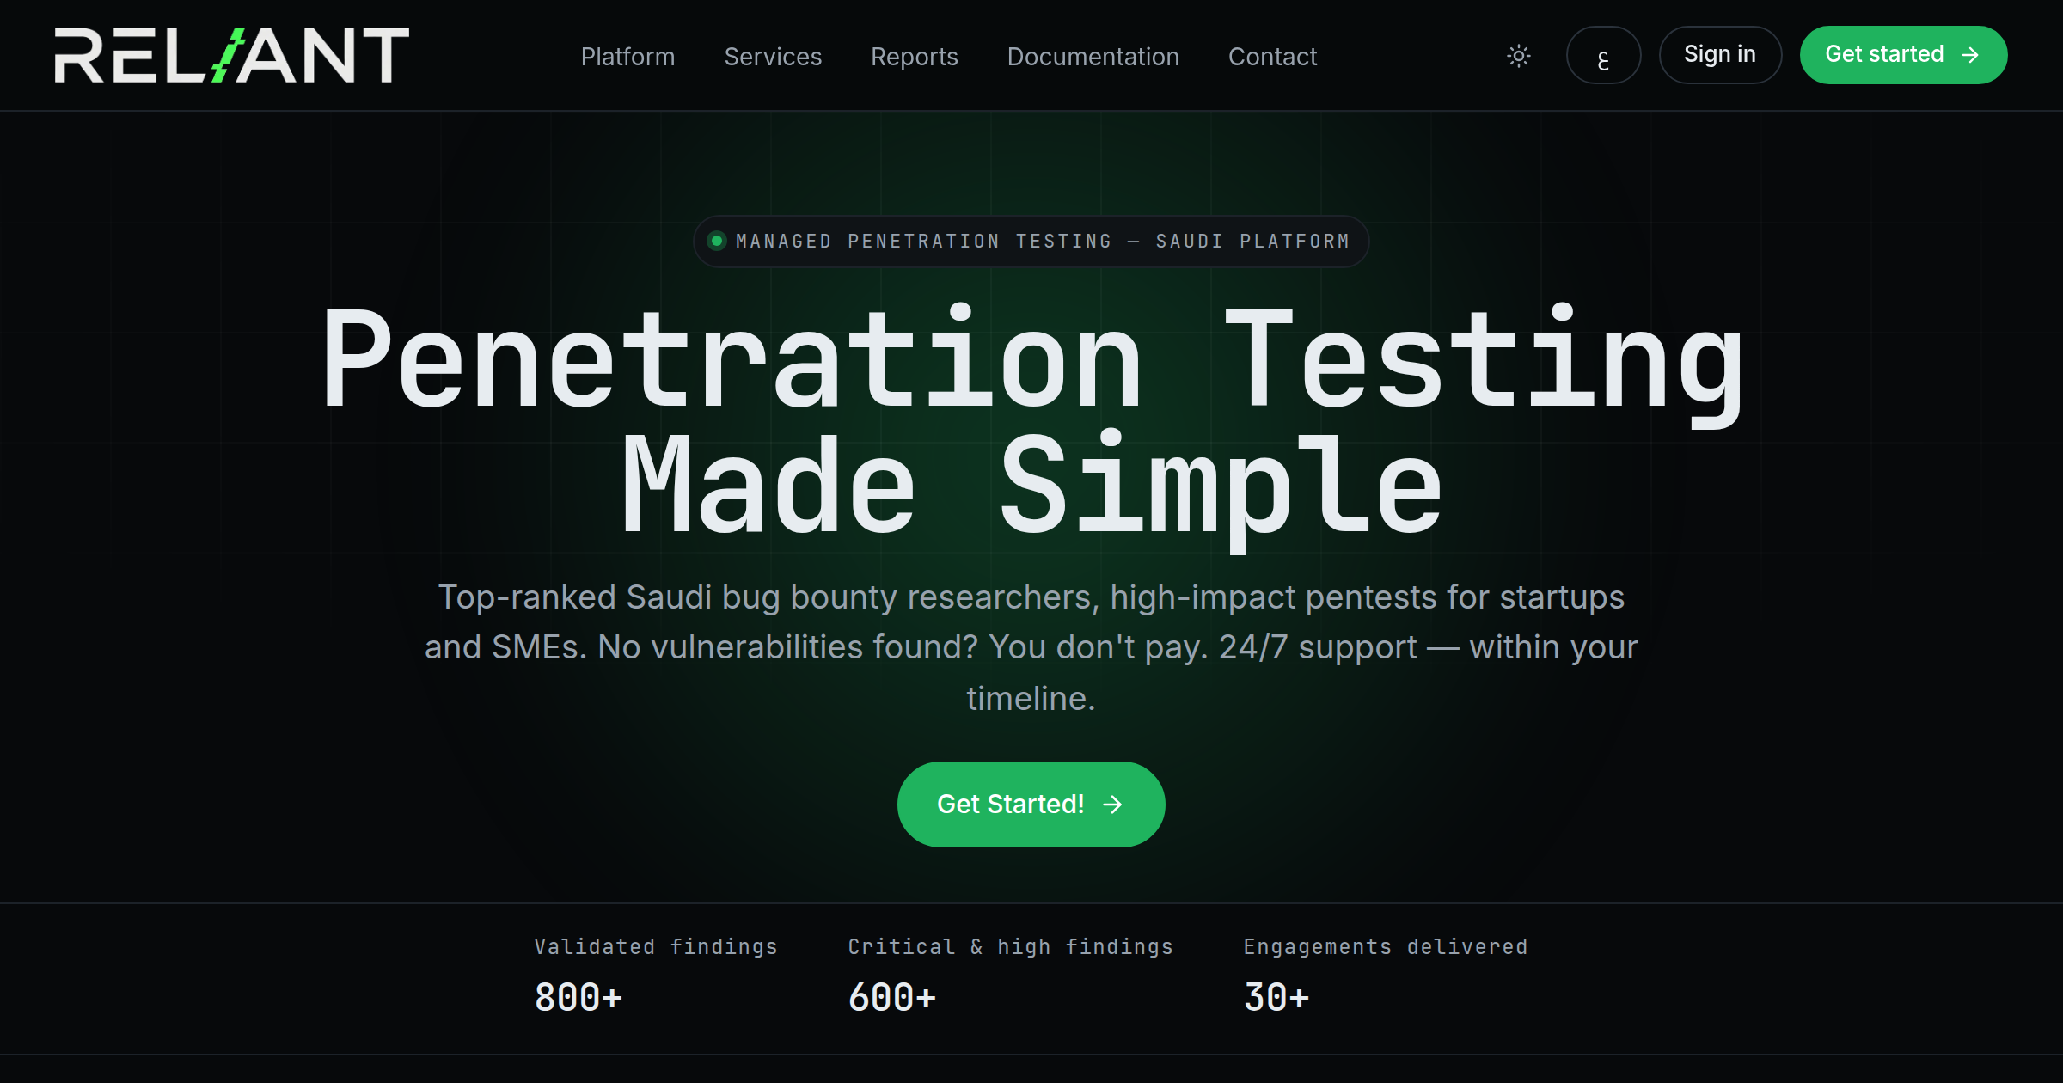
Task: Click the hero Get Started! button
Action: coord(1031,804)
